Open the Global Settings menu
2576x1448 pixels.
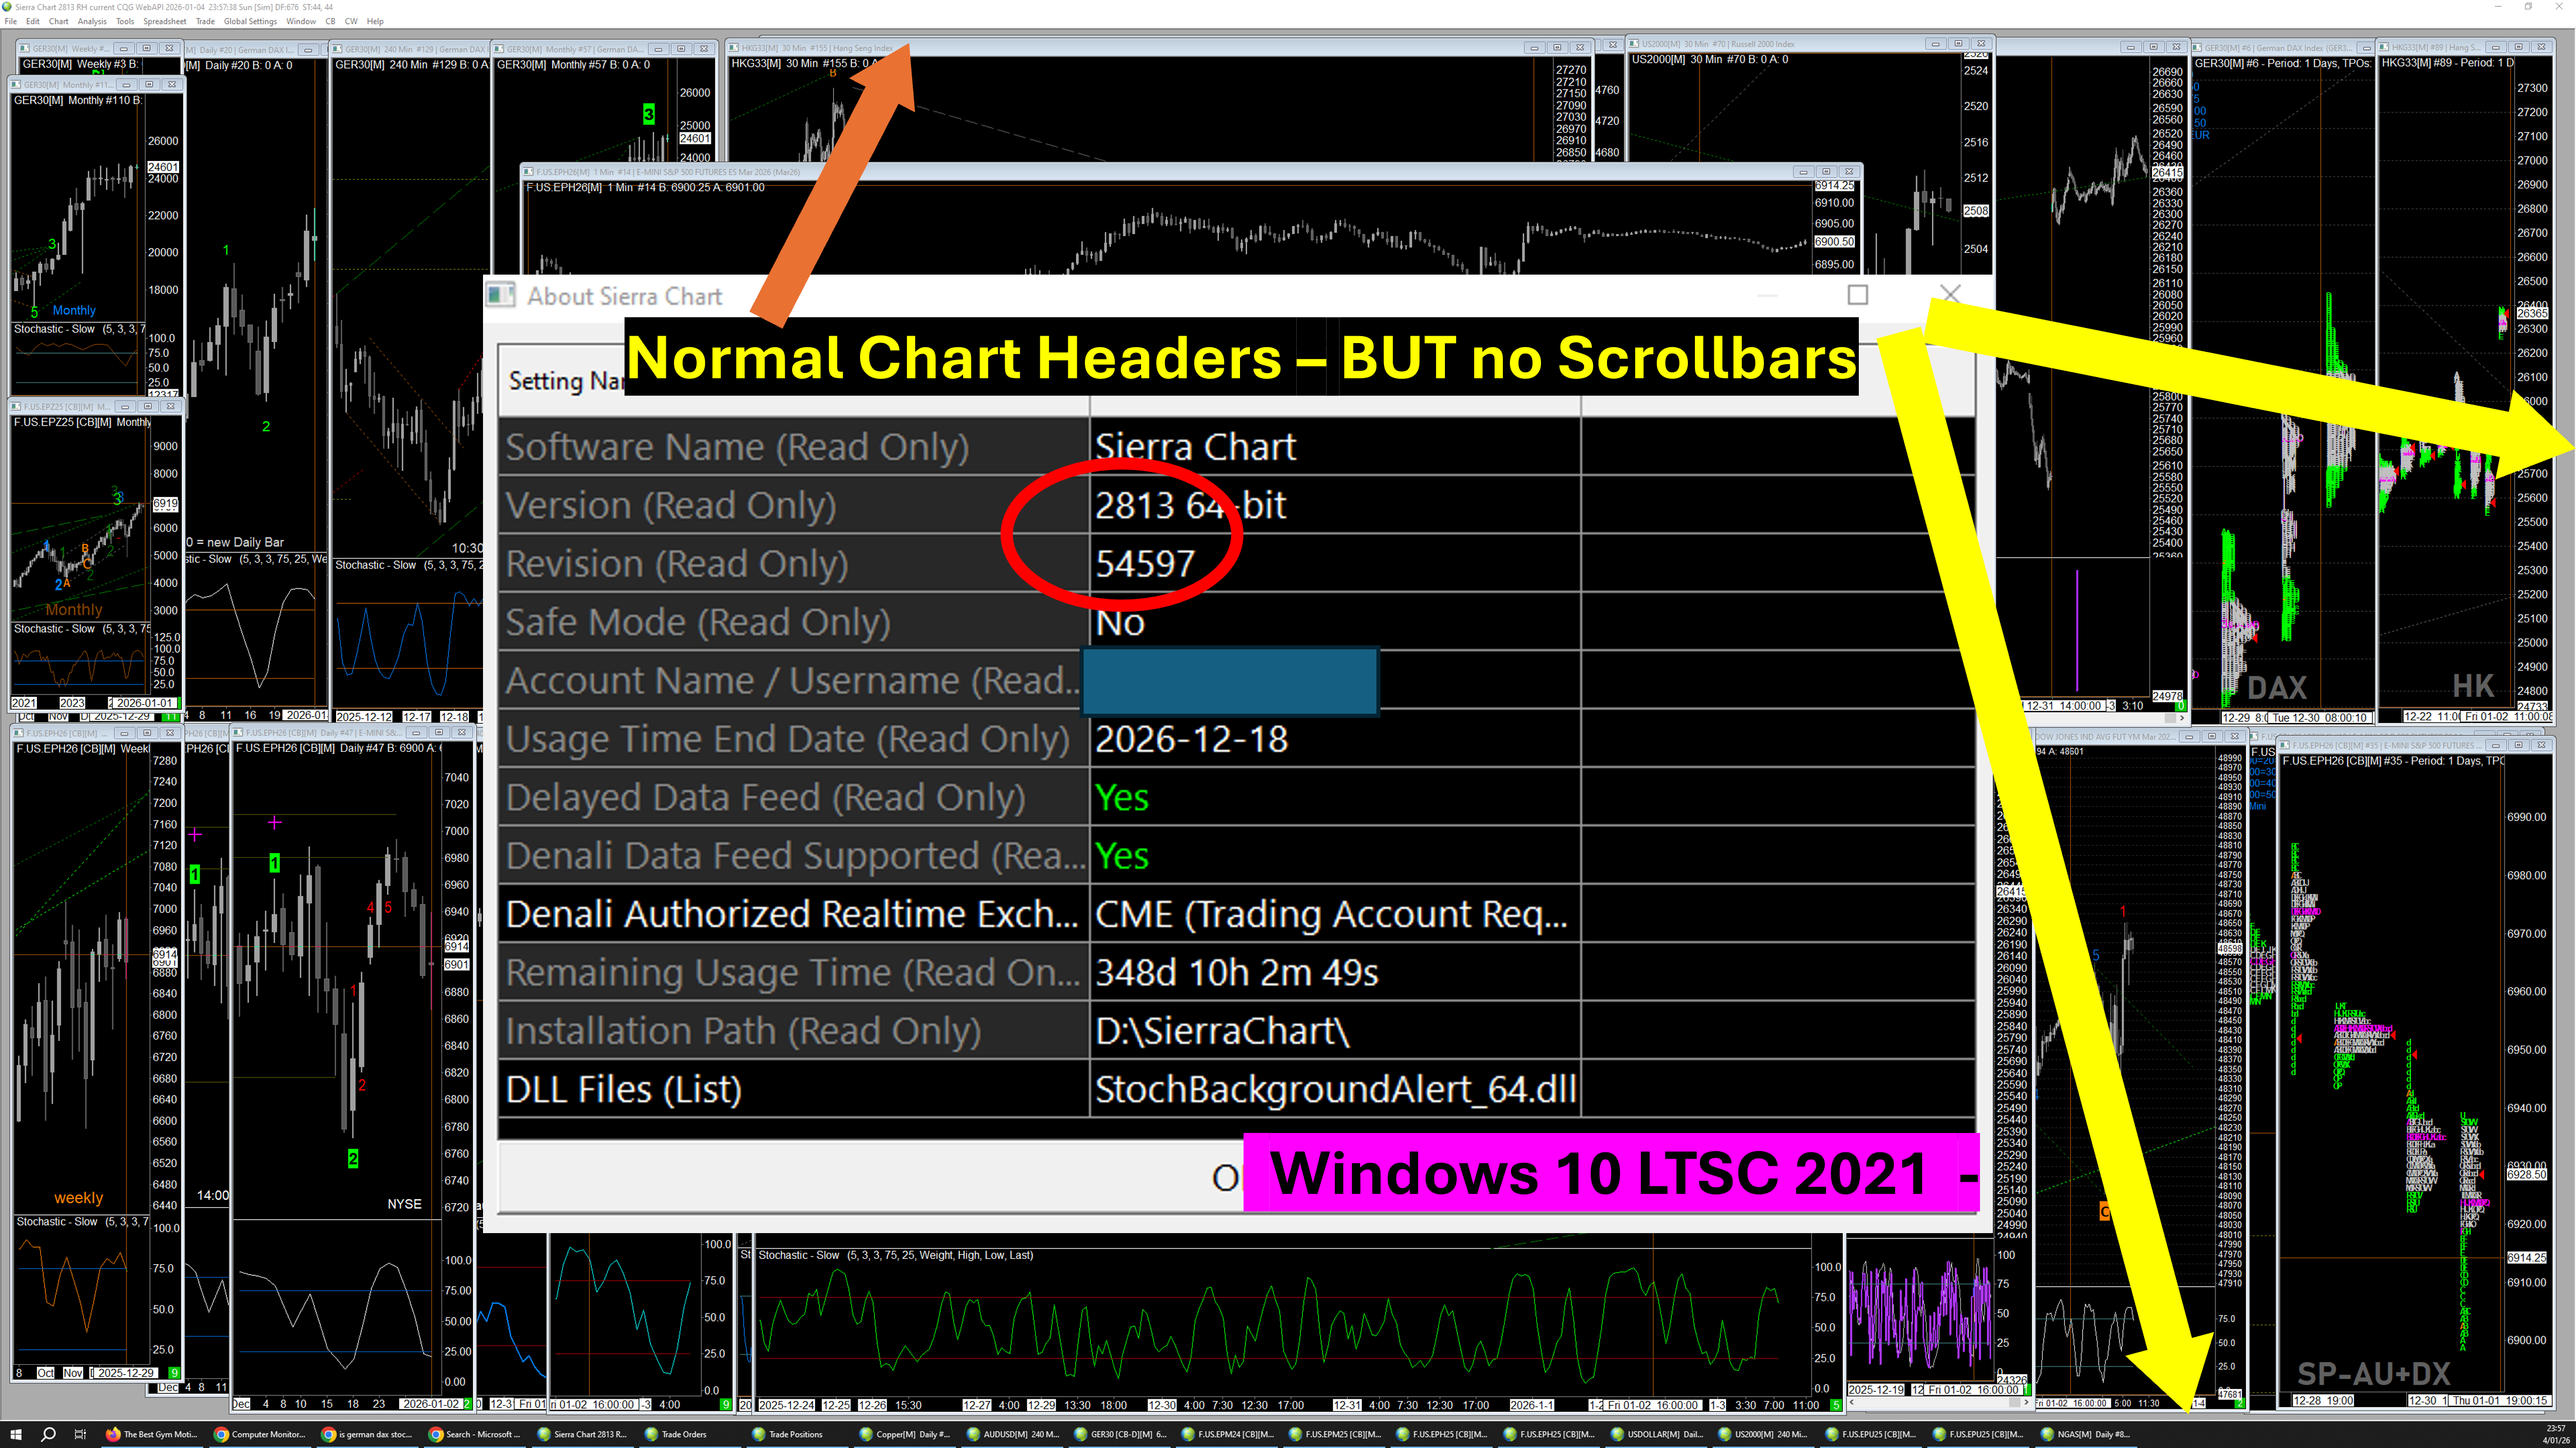250,21
